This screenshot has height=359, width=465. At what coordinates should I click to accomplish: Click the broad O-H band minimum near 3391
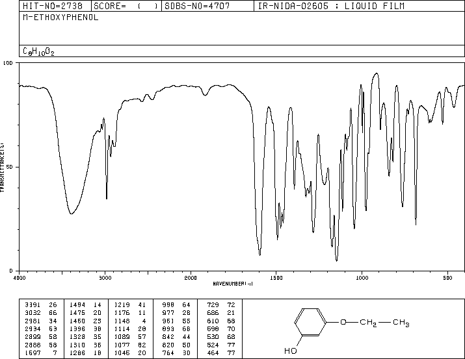(71, 214)
